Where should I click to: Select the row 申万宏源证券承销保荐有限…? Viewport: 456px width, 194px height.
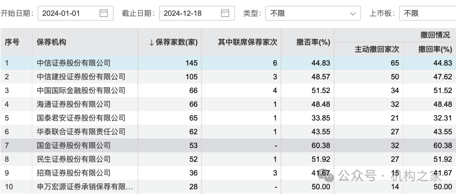click(228, 187)
